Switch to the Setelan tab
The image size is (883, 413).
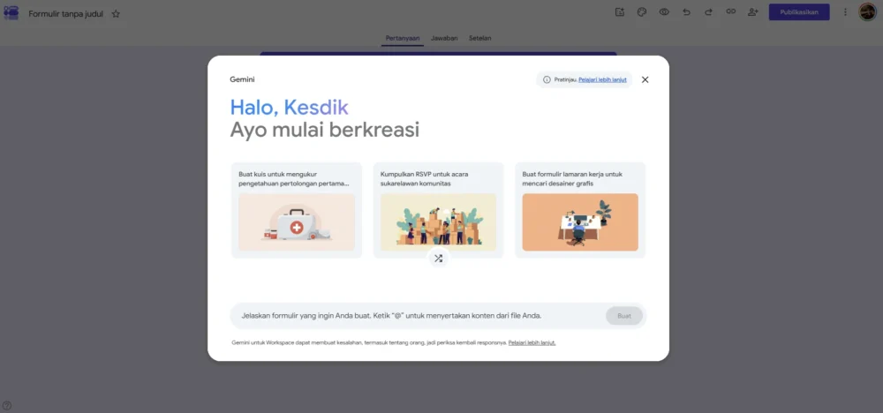(480, 38)
